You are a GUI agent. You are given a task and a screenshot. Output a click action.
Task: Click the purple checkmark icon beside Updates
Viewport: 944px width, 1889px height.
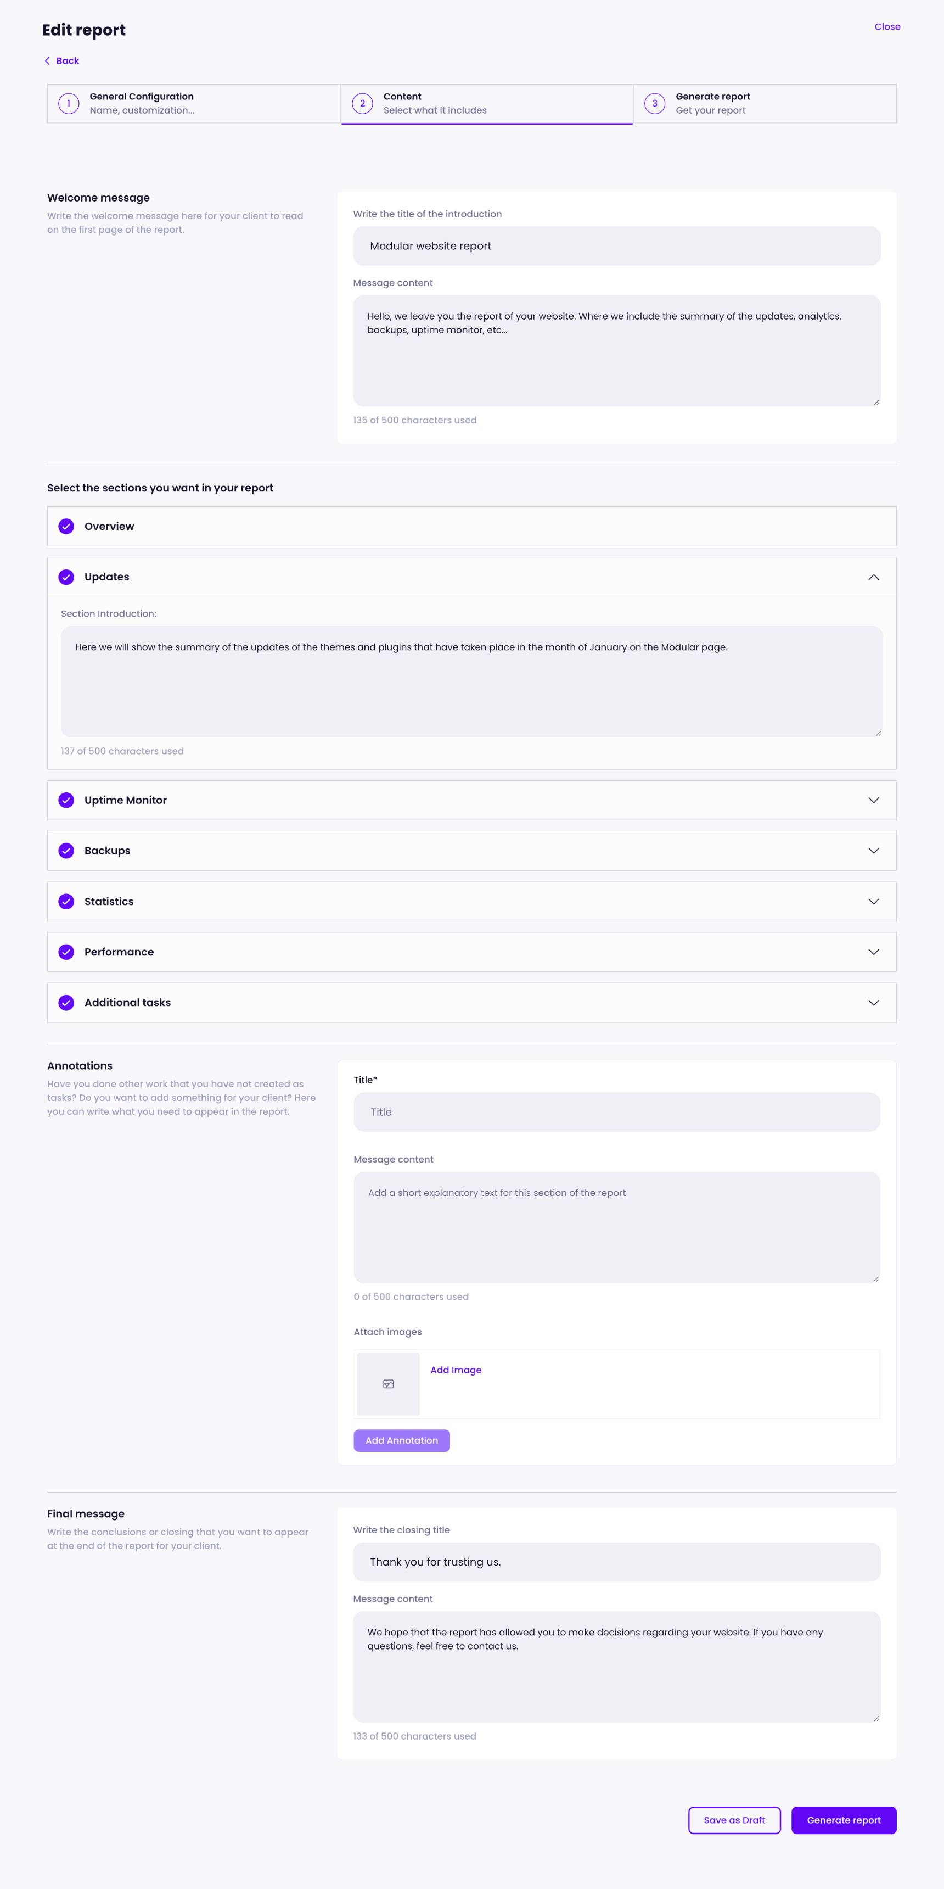[67, 577]
